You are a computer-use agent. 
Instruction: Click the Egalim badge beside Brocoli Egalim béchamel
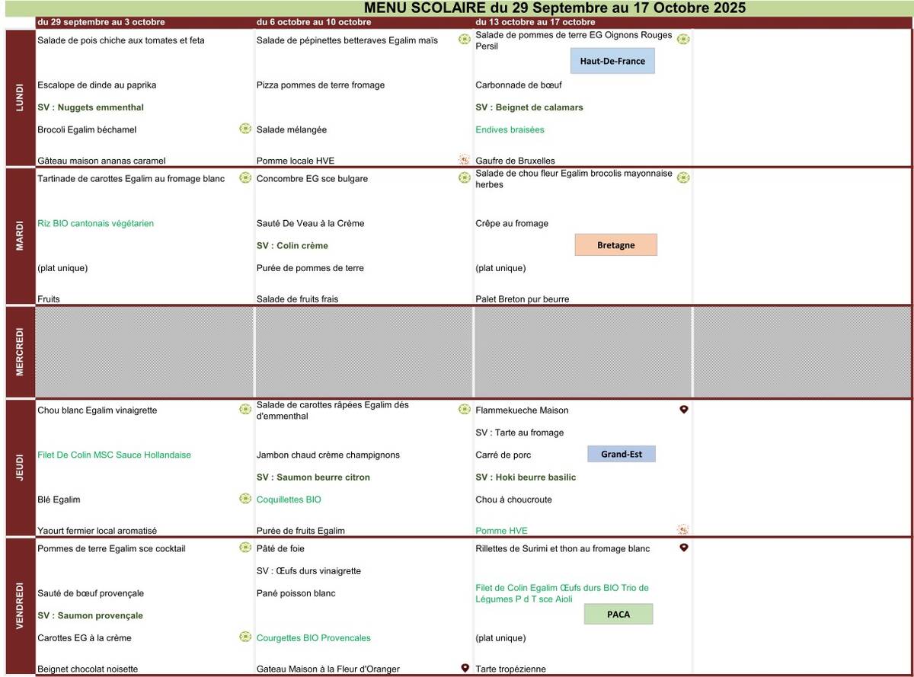(x=245, y=129)
